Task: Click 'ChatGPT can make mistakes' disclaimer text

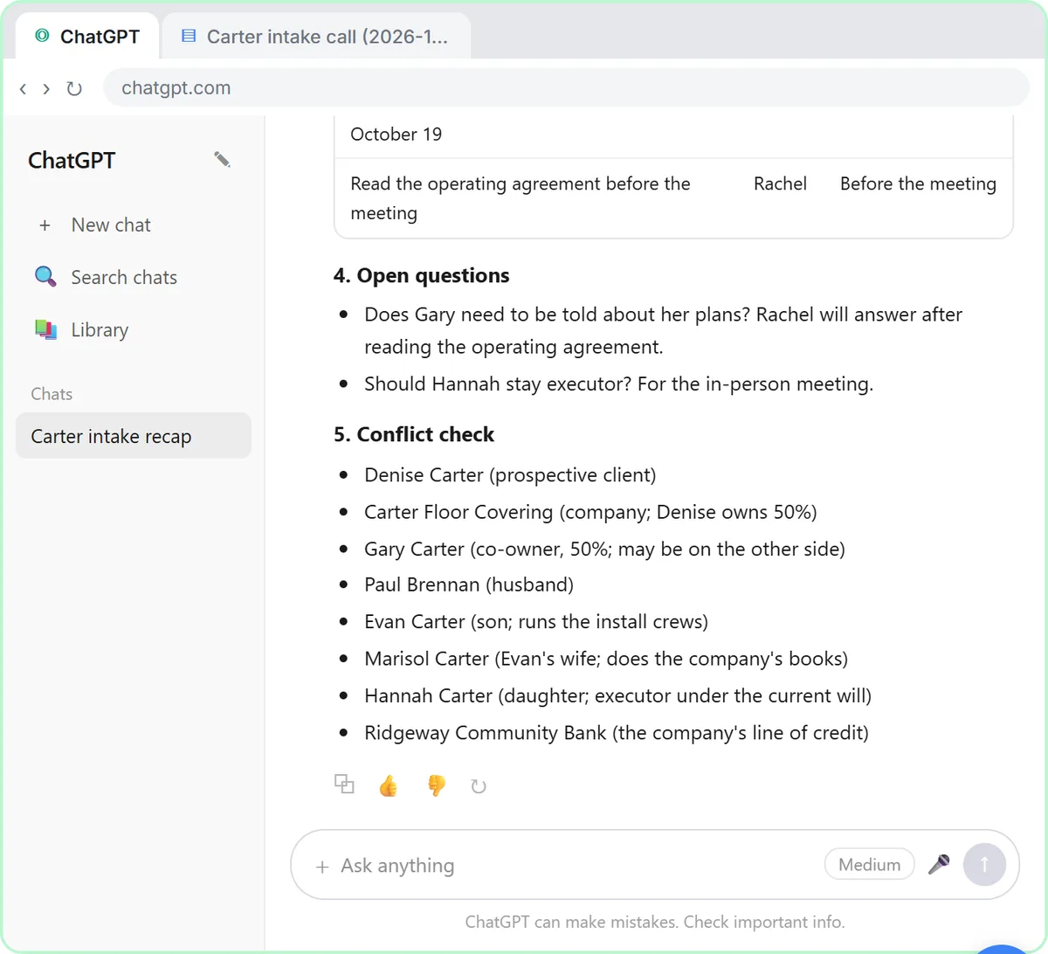Action: coord(655,922)
